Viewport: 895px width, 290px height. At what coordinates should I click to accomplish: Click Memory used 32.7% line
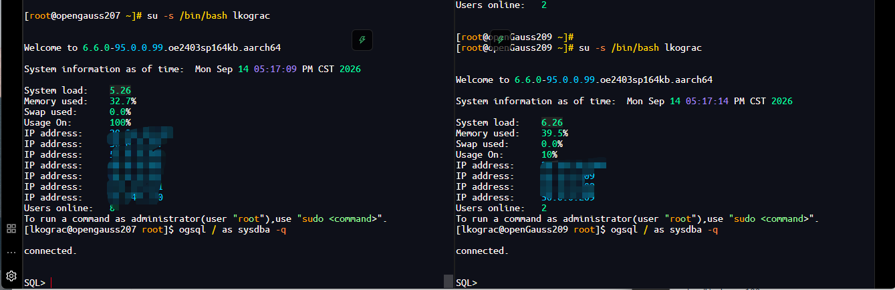(80, 101)
